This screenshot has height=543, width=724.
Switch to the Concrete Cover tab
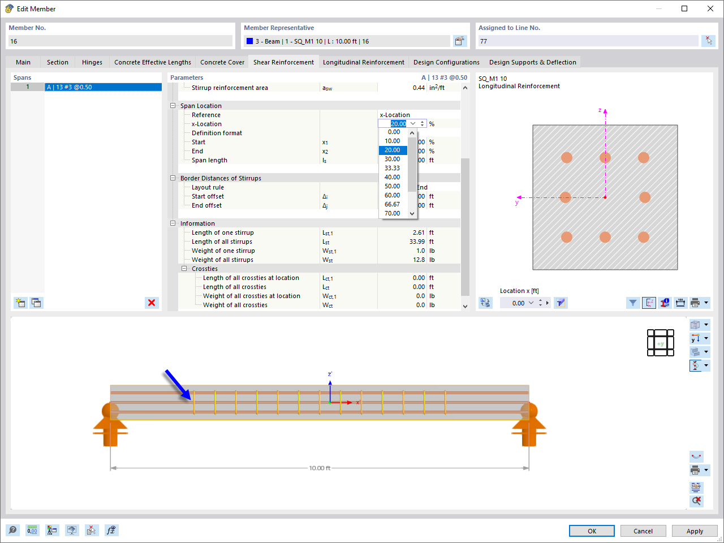[x=222, y=62]
